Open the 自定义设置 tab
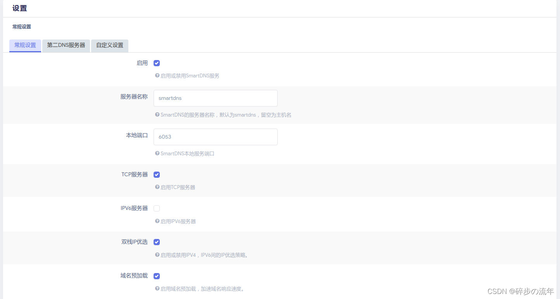The height and width of the screenshot is (299, 560). point(109,45)
